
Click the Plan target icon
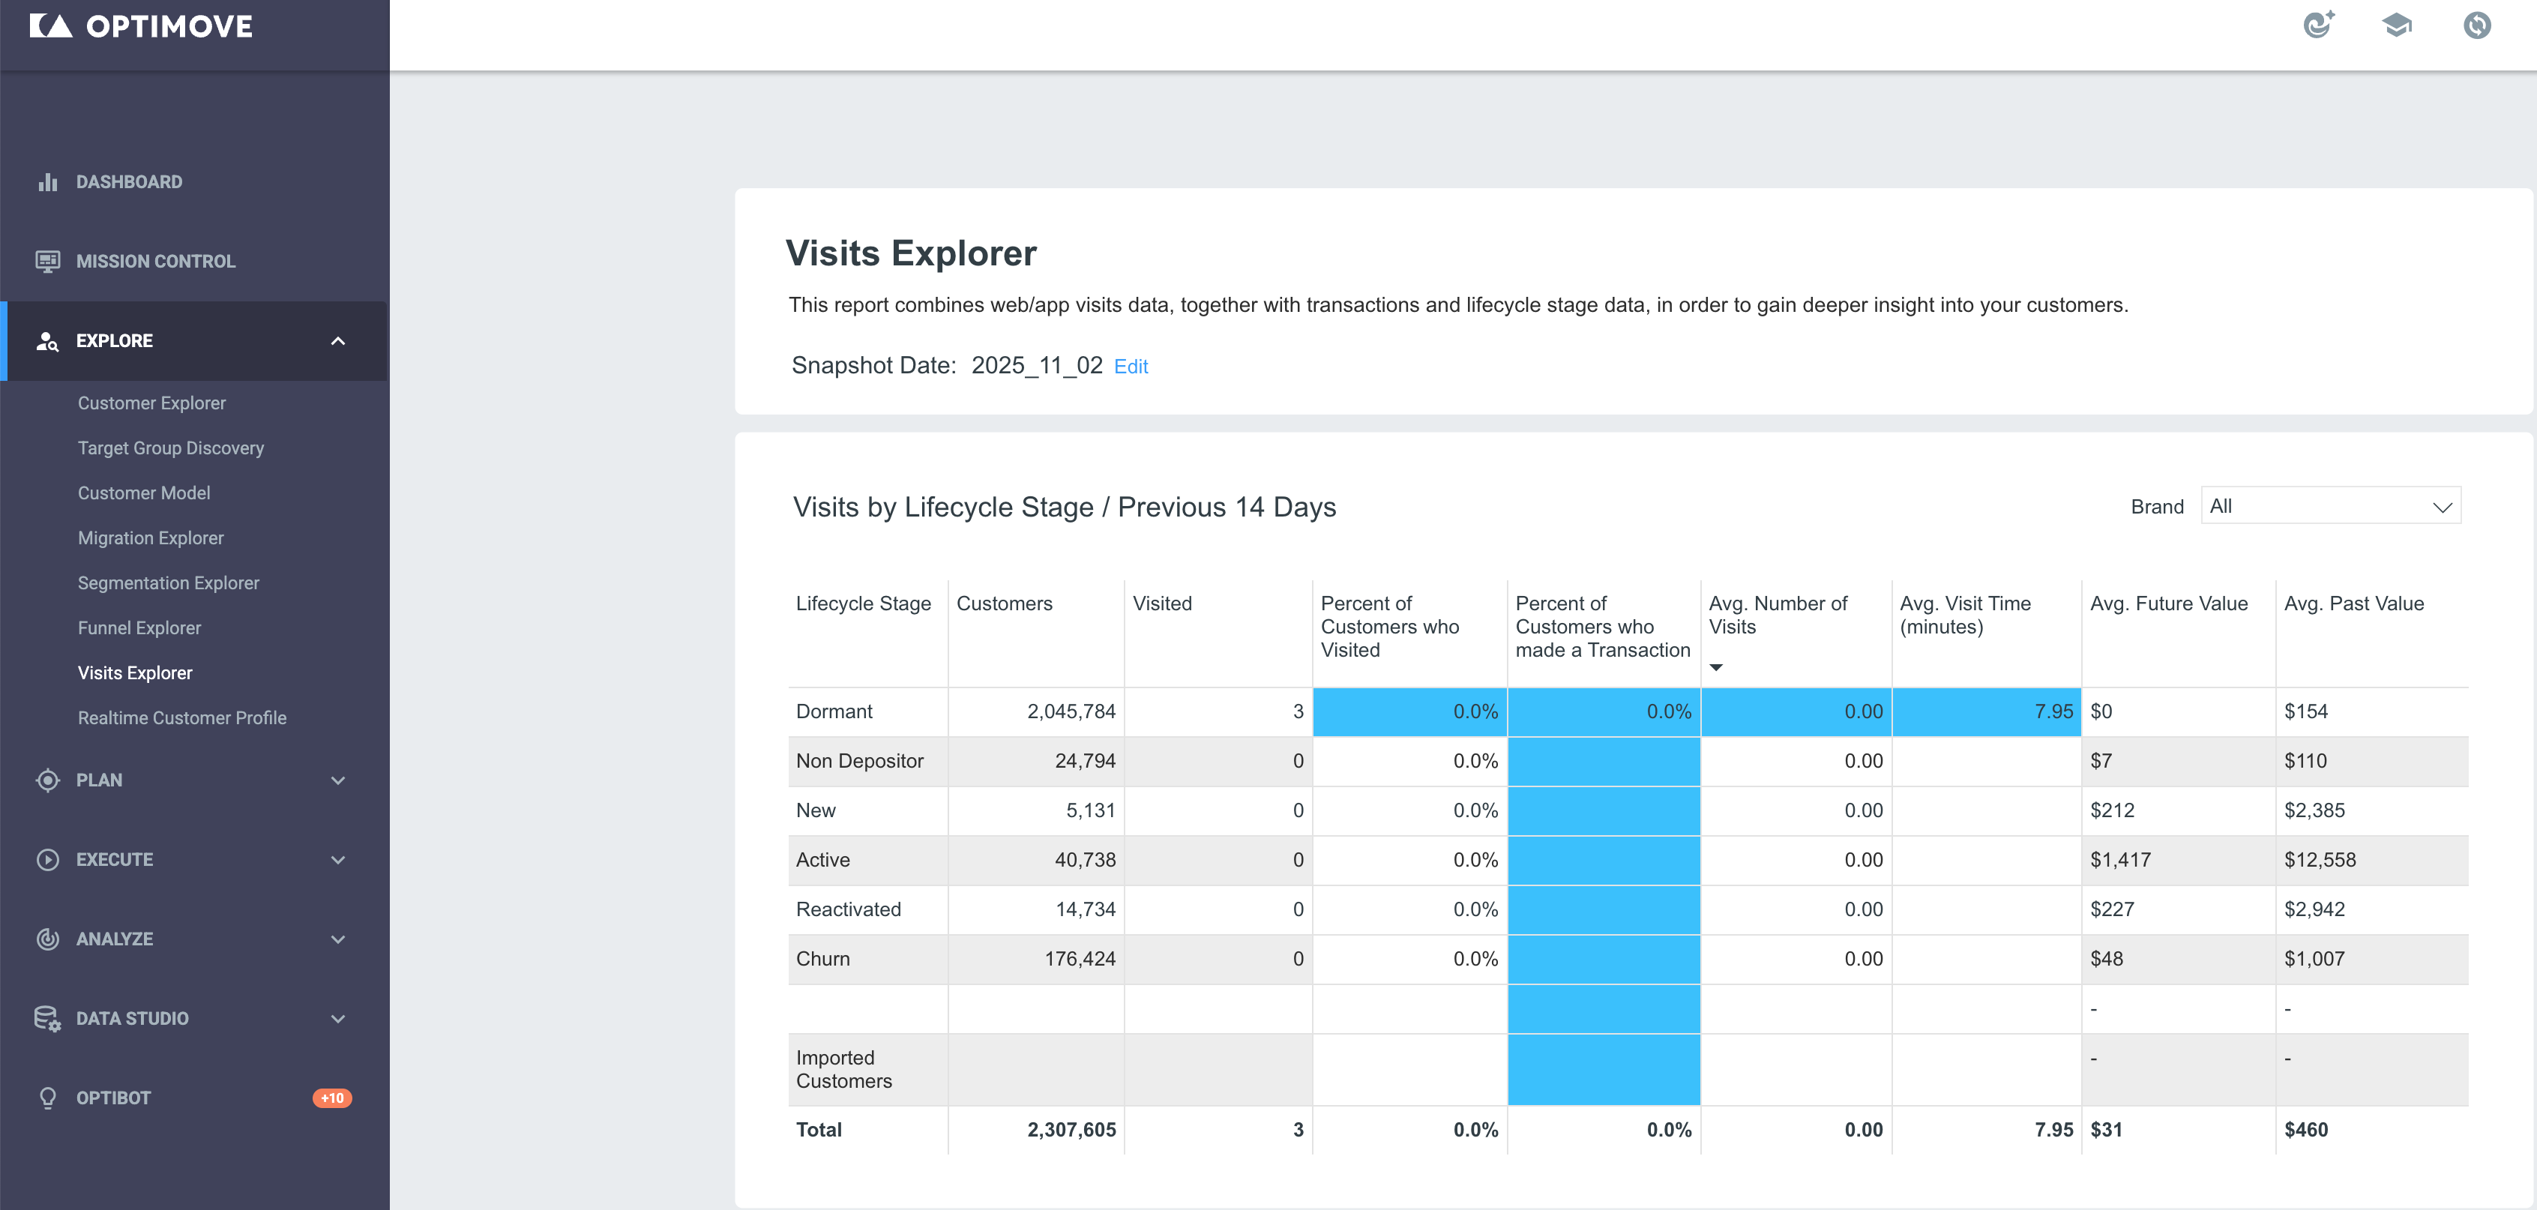tap(47, 780)
